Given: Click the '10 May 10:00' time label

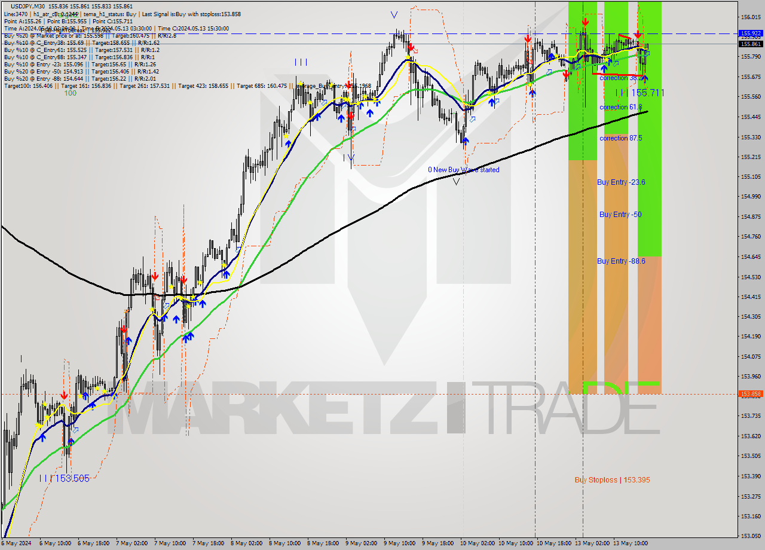Looking at the screenshot, I should coord(515,543).
